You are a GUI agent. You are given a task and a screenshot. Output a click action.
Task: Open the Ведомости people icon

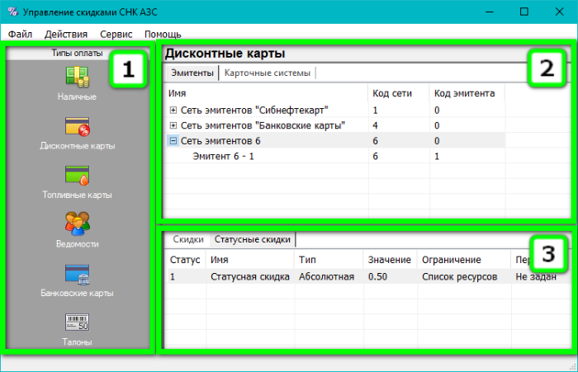78,224
